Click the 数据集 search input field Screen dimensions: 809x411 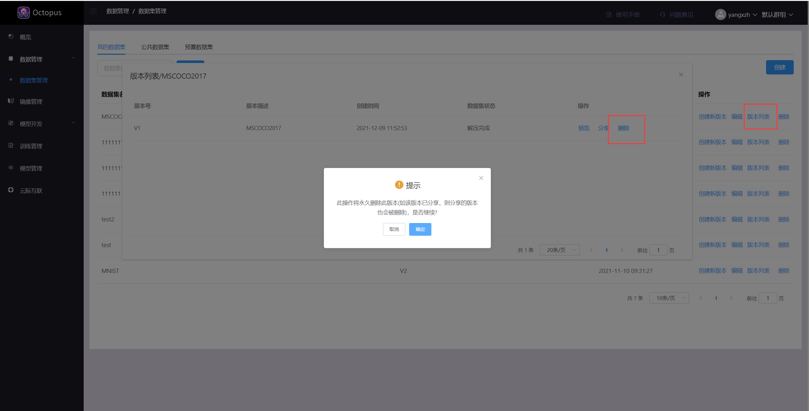tap(135, 68)
